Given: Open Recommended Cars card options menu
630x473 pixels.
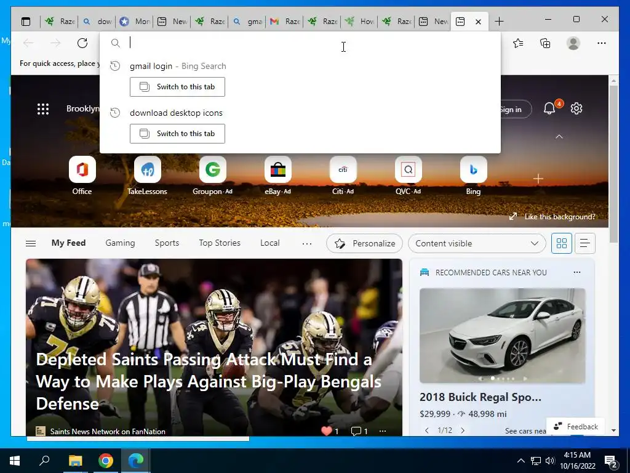Looking at the screenshot, I should (x=577, y=272).
